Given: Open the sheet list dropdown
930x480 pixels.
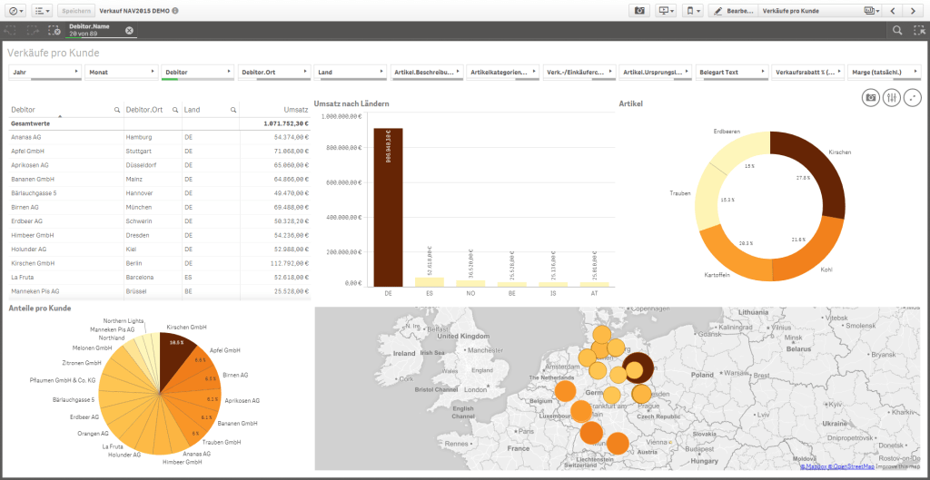Looking at the screenshot, I should [x=872, y=11].
